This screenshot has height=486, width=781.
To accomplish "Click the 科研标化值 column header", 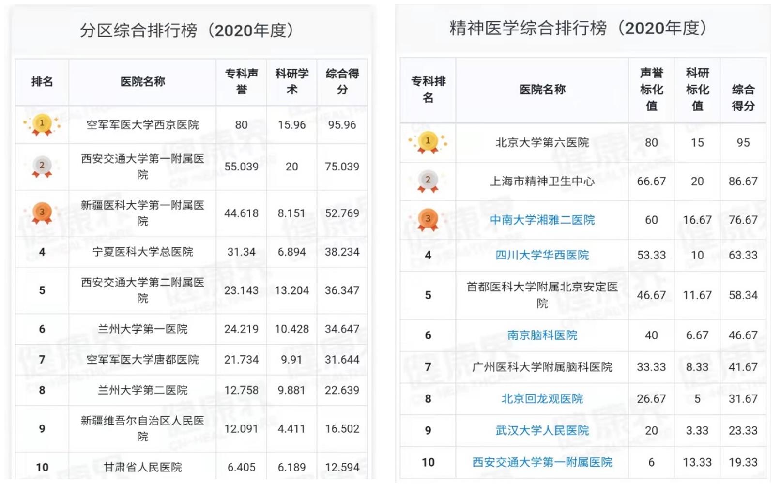I will click(x=698, y=90).
